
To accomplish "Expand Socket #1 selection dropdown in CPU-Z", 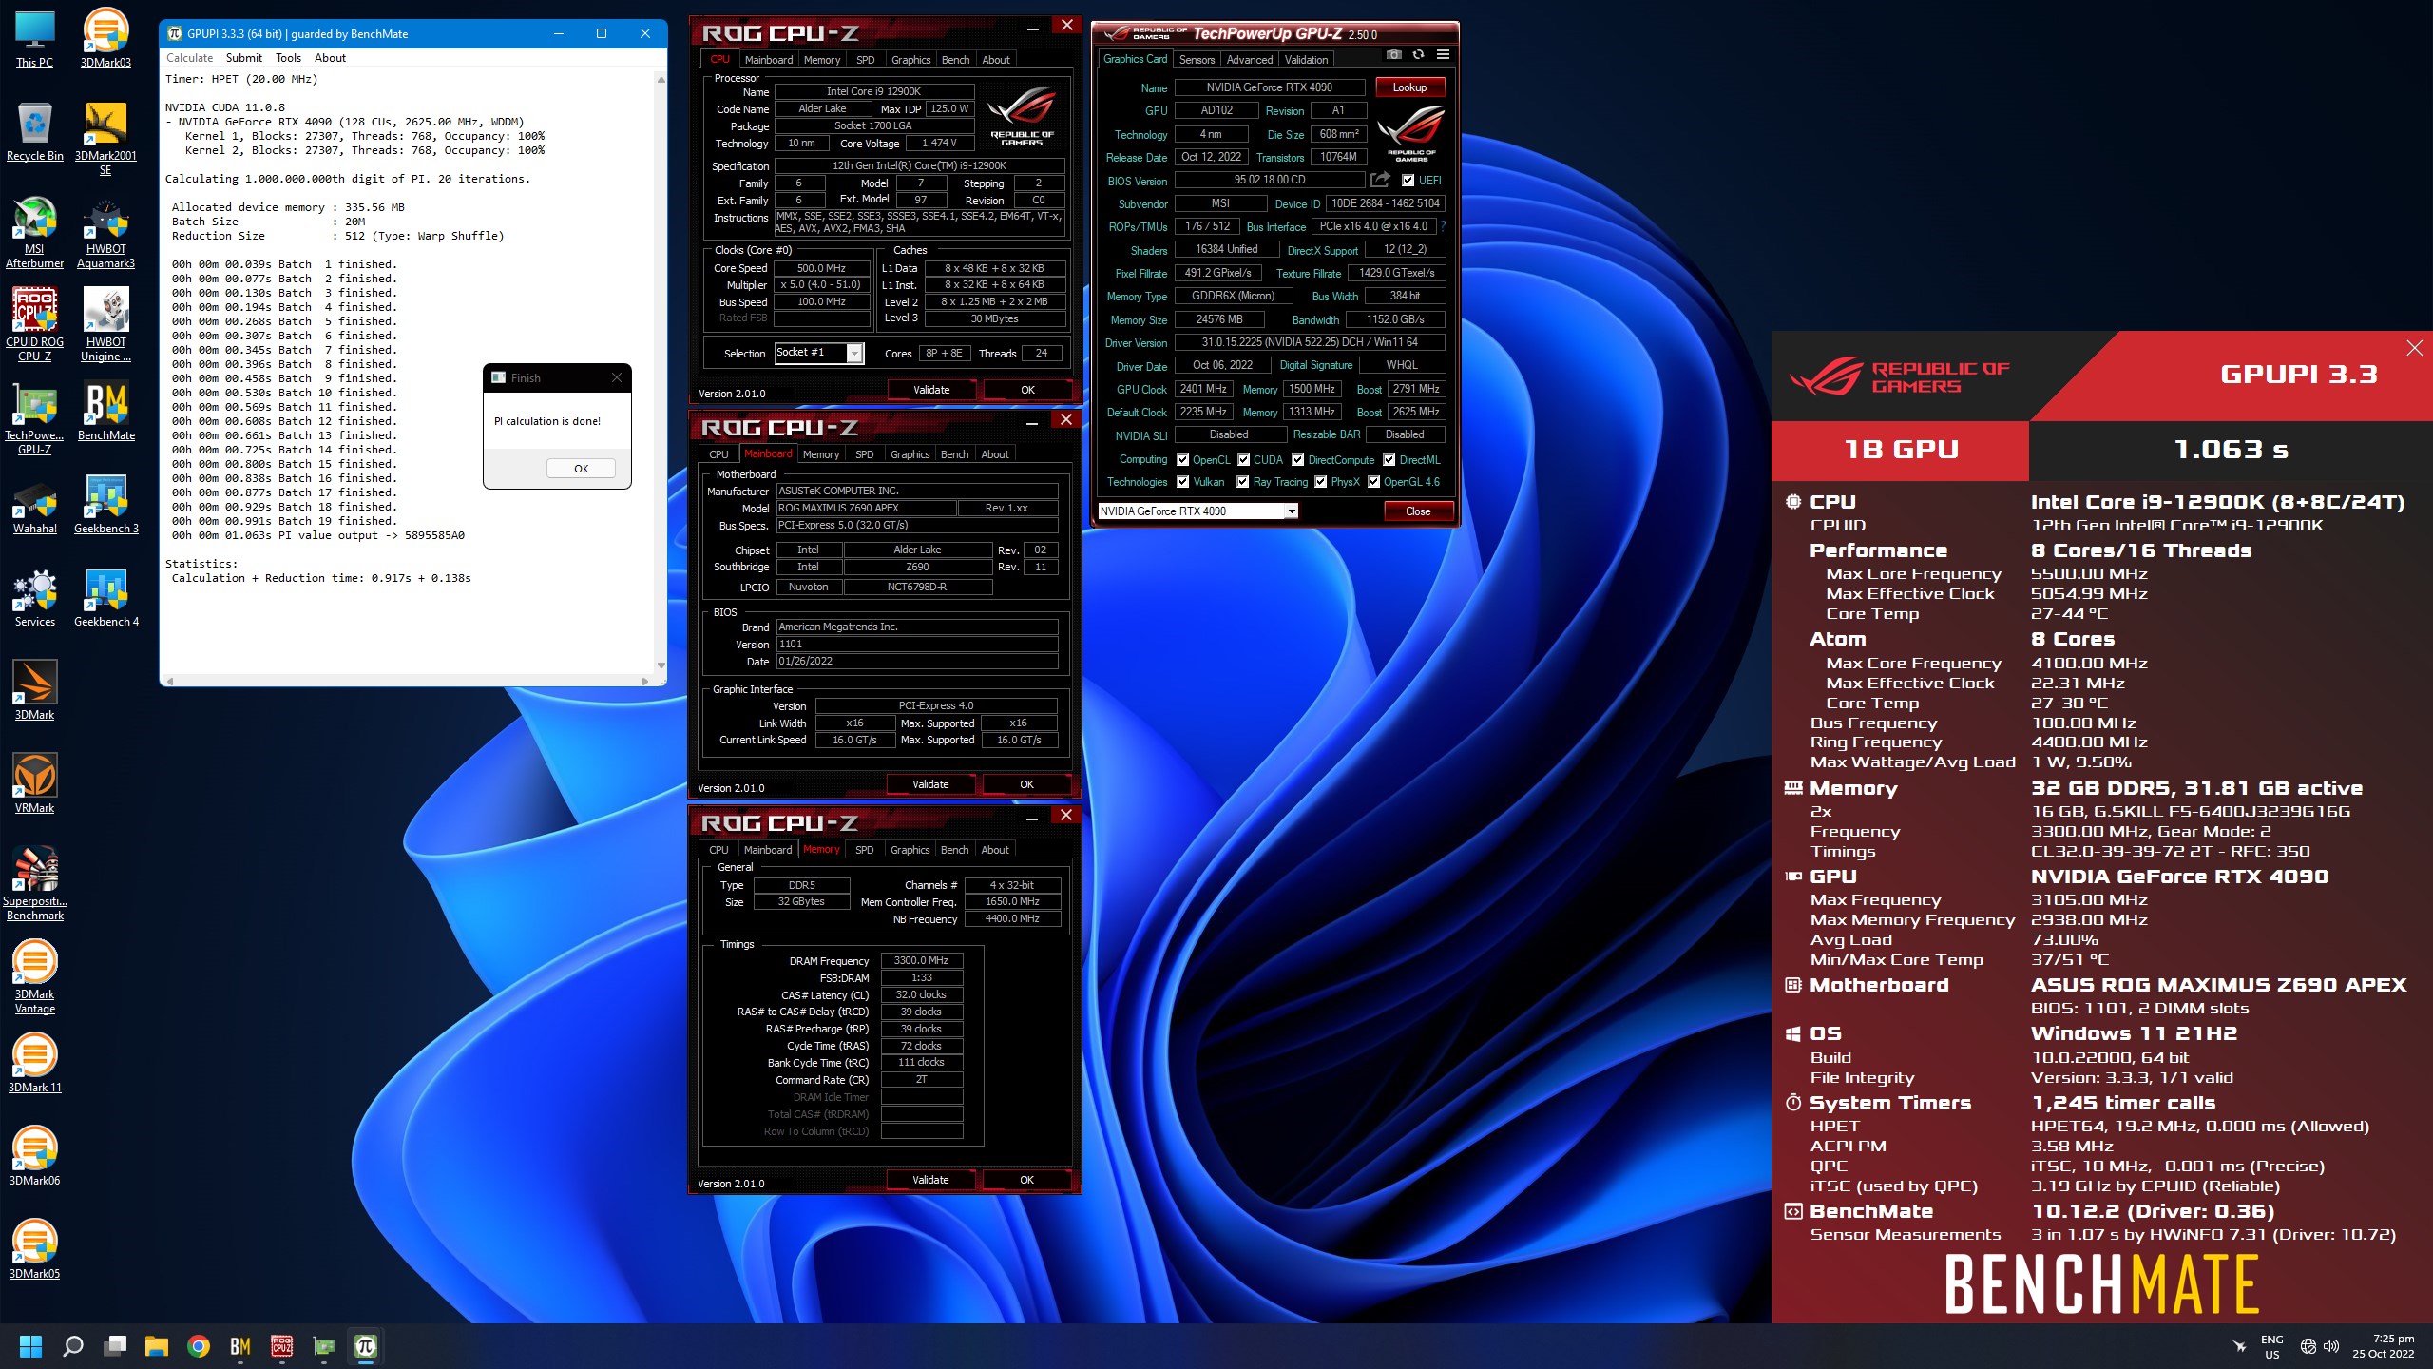I will 854,353.
